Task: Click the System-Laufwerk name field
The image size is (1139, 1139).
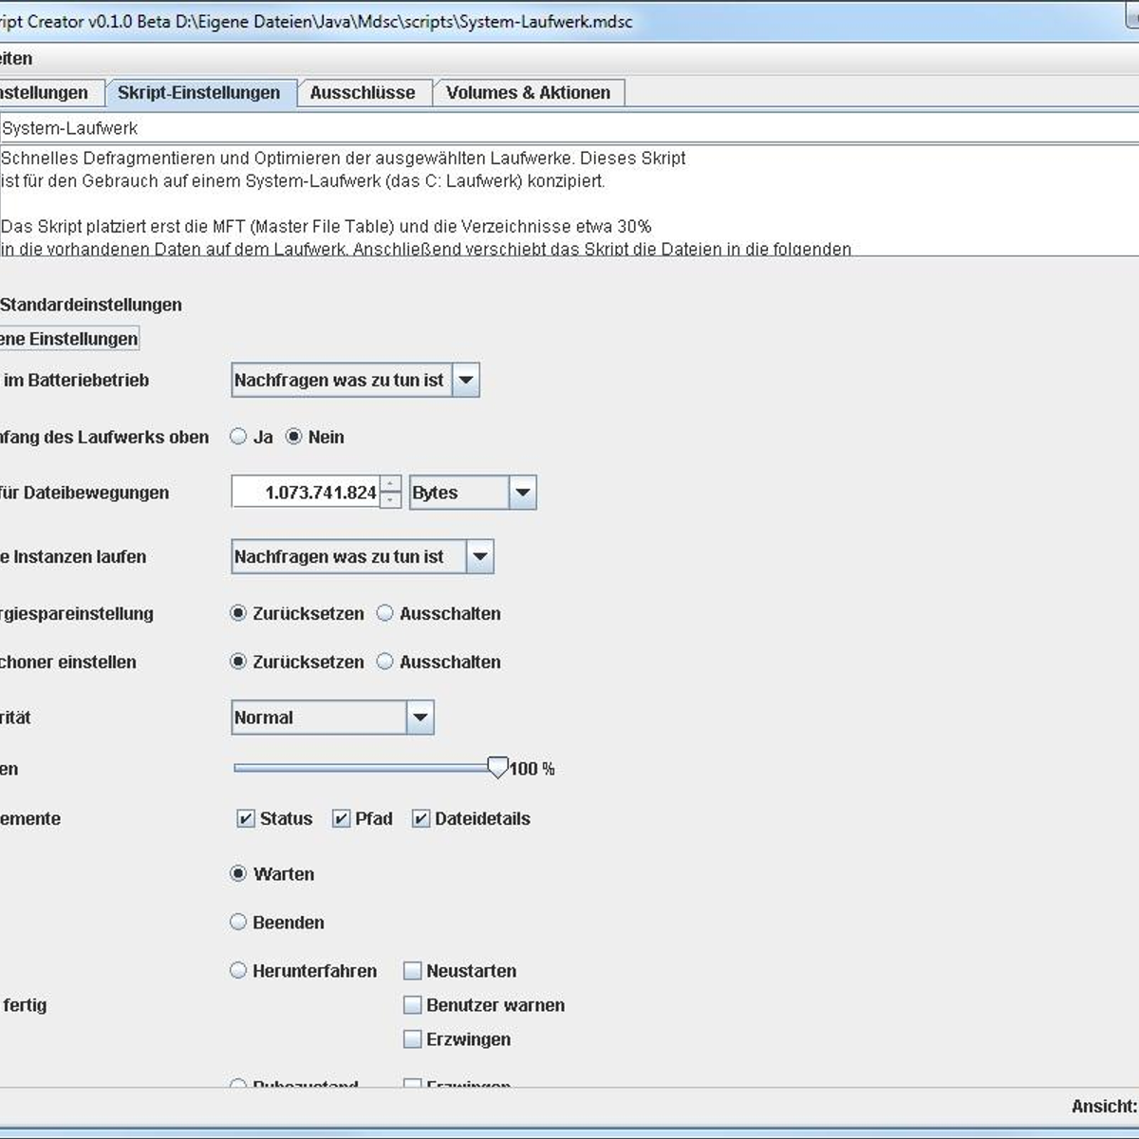Action: coord(569,128)
